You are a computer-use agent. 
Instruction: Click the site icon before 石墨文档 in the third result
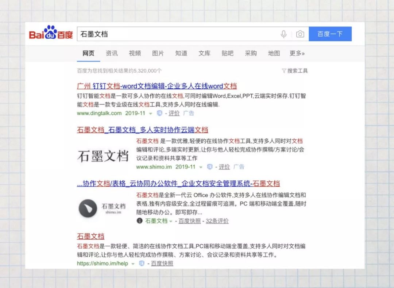coord(139,220)
